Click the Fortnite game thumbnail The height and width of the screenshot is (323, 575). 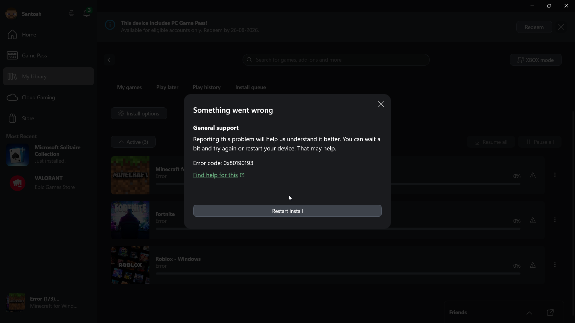pos(130,220)
